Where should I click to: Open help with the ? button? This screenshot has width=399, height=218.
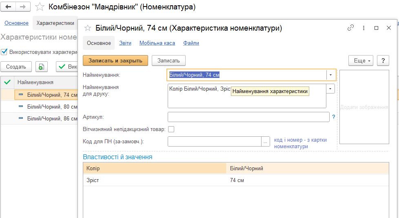click(383, 60)
